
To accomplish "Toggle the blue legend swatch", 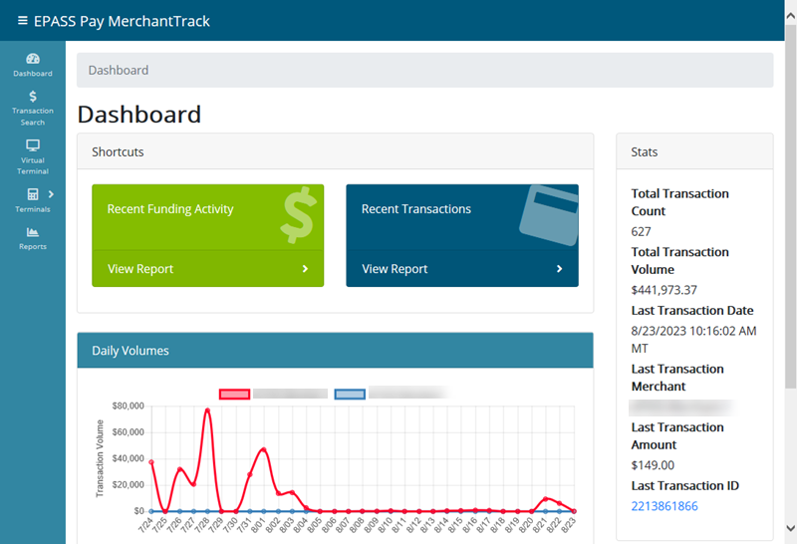I will (350, 394).
